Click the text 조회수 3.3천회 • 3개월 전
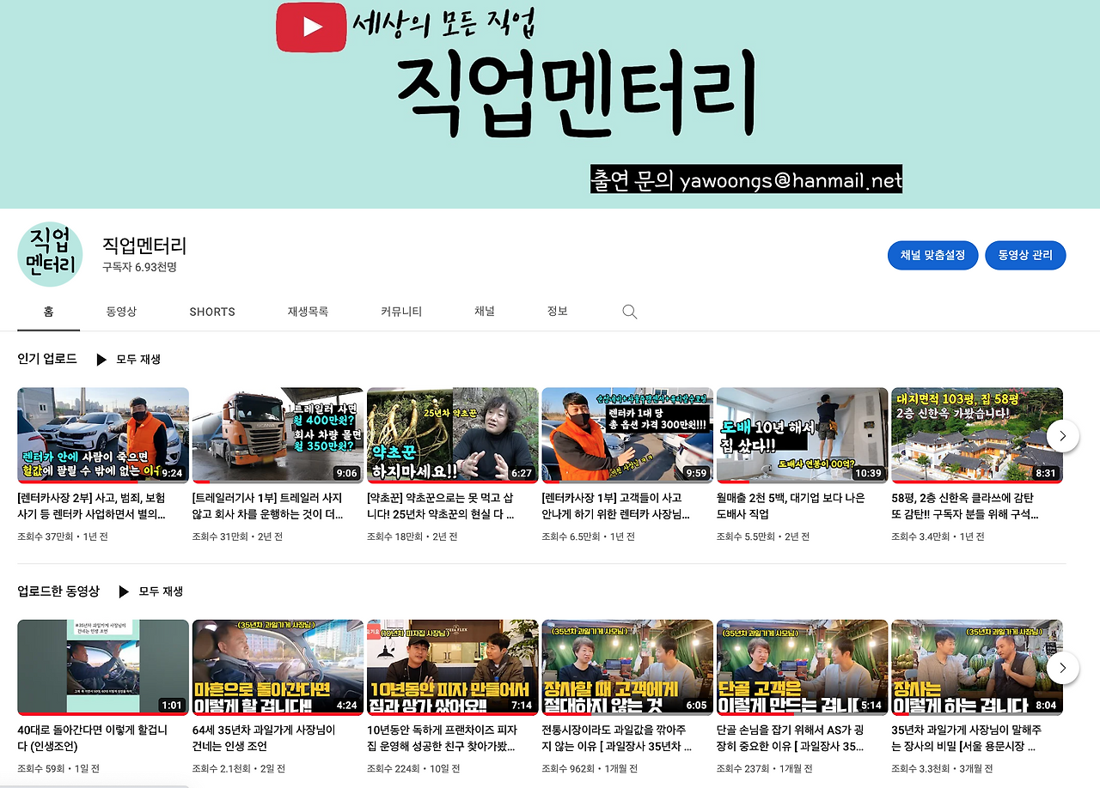 point(943,768)
